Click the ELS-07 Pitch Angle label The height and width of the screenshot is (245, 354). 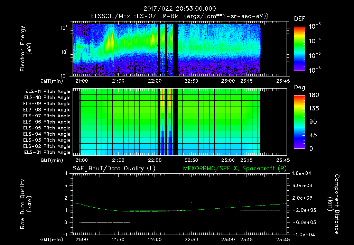click(47, 116)
